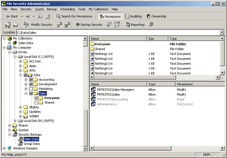
Task: Open the Quota menu
Action: click(x=39, y=9)
